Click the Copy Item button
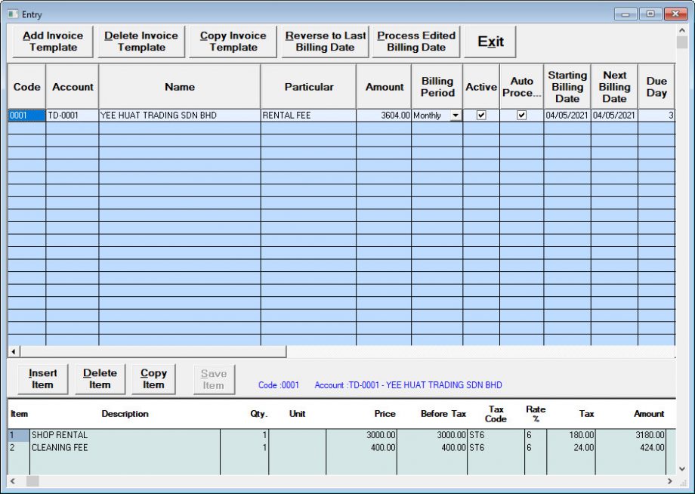The width and height of the screenshot is (695, 494). [154, 378]
